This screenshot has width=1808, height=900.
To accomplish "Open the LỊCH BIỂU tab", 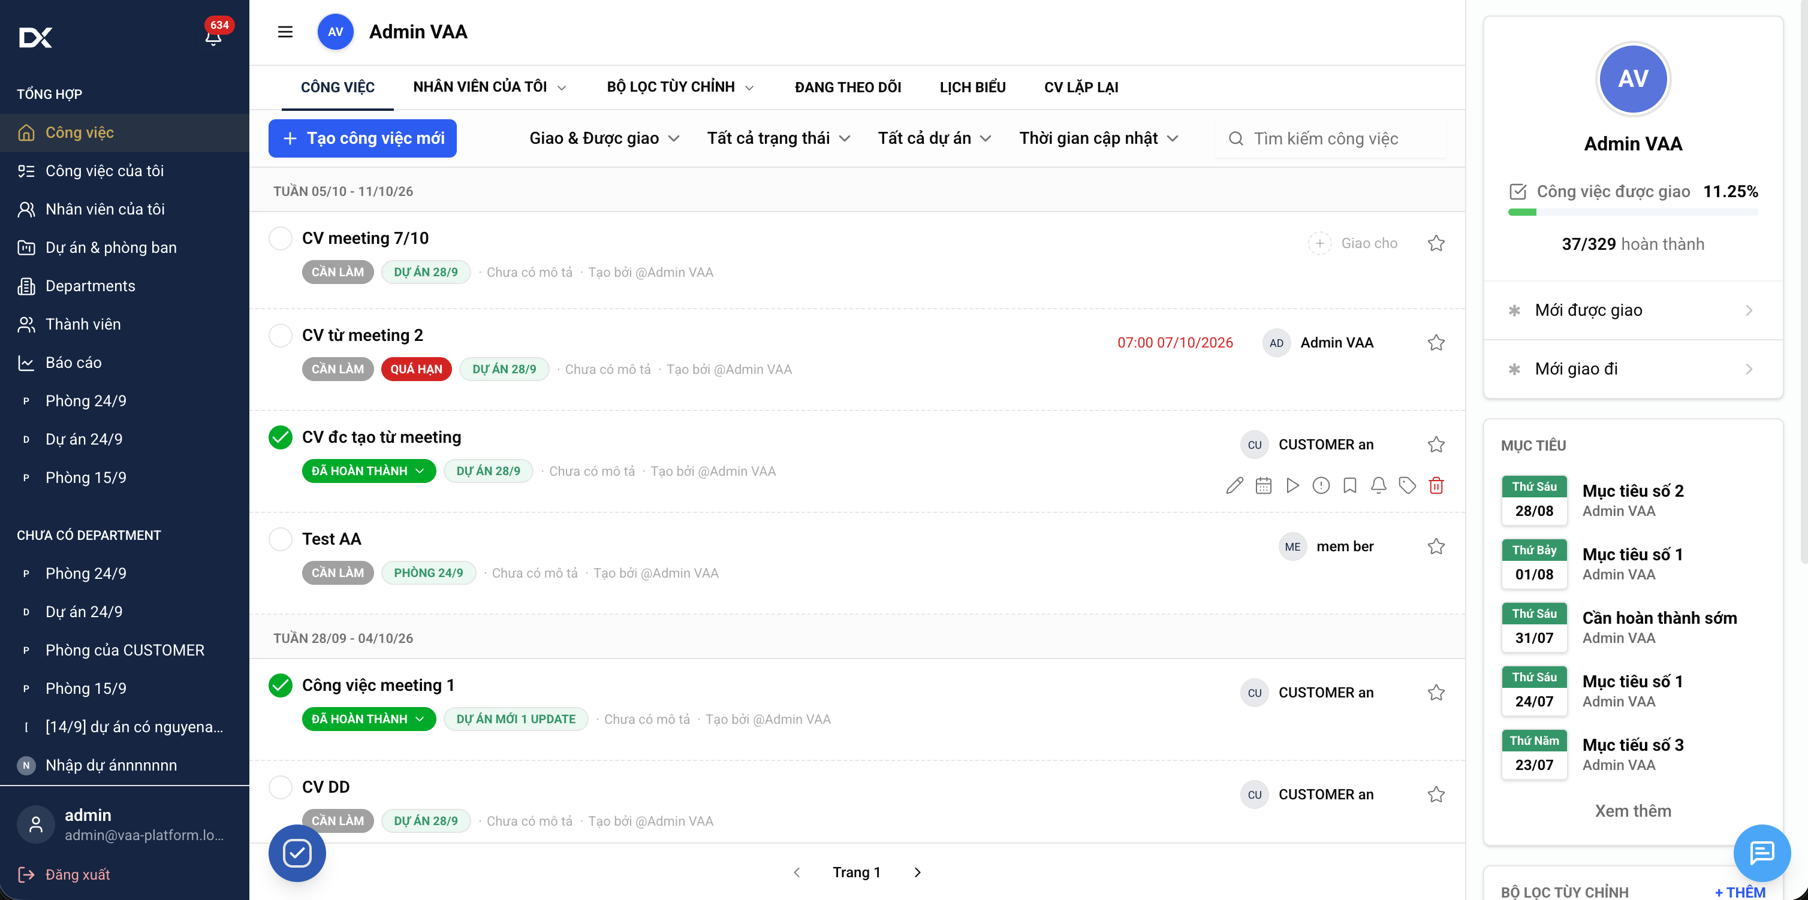I will pos(972,87).
